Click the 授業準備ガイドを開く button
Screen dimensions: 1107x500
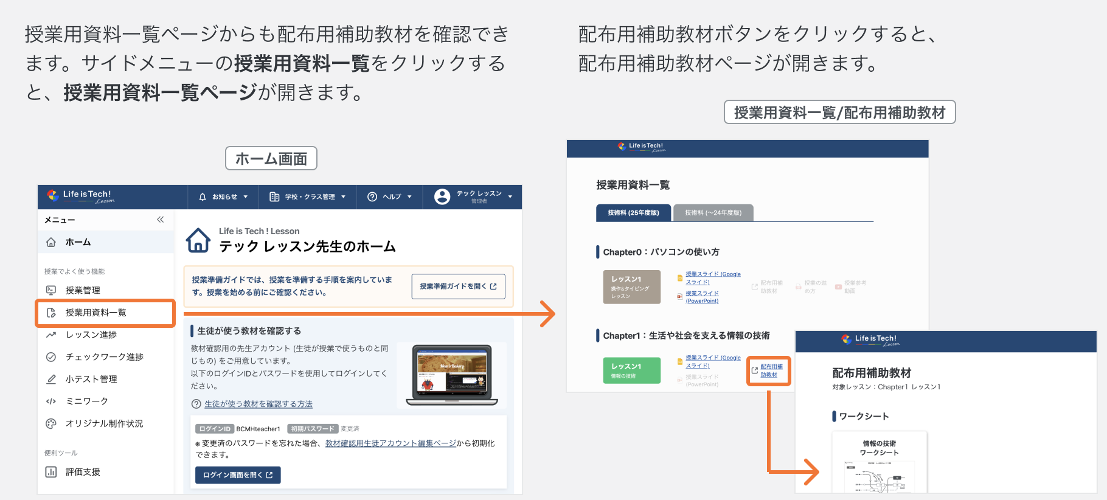click(458, 286)
